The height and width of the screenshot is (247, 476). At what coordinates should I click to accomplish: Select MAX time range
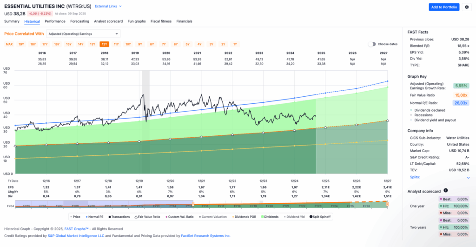click(x=9, y=44)
